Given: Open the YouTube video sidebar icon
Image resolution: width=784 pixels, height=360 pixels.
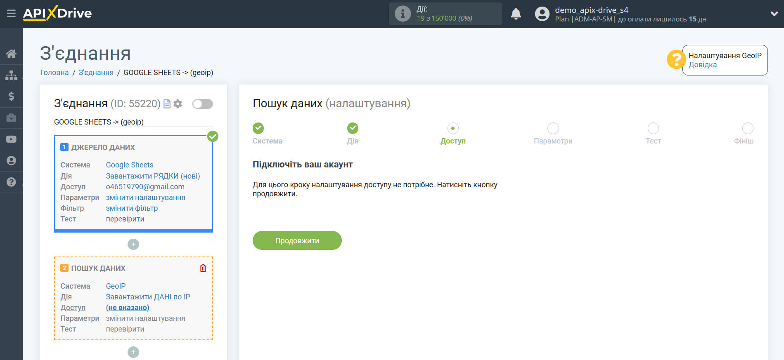Looking at the screenshot, I should click(11, 139).
